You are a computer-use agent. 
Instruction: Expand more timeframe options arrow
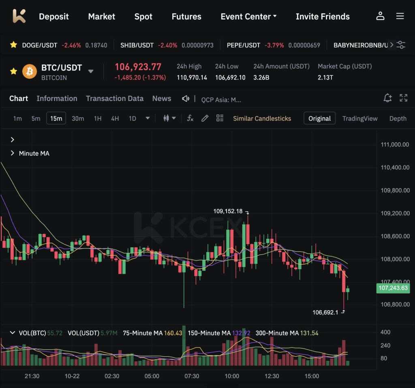(148, 118)
